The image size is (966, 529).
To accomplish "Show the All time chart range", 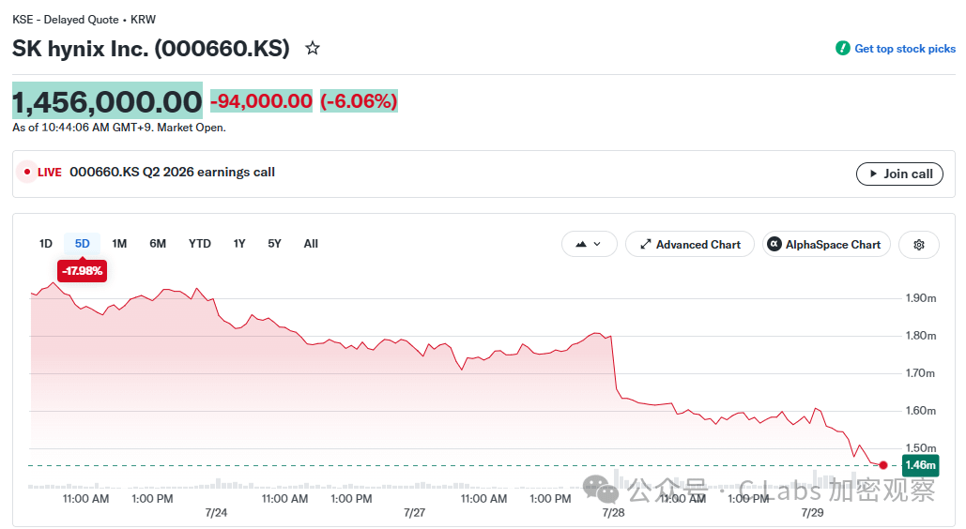I will pos(311,244).
